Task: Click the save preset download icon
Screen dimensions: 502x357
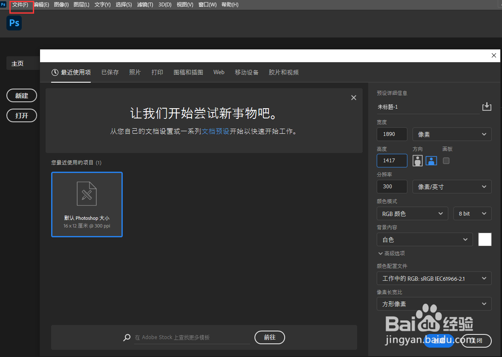Action: click(487, 107)
